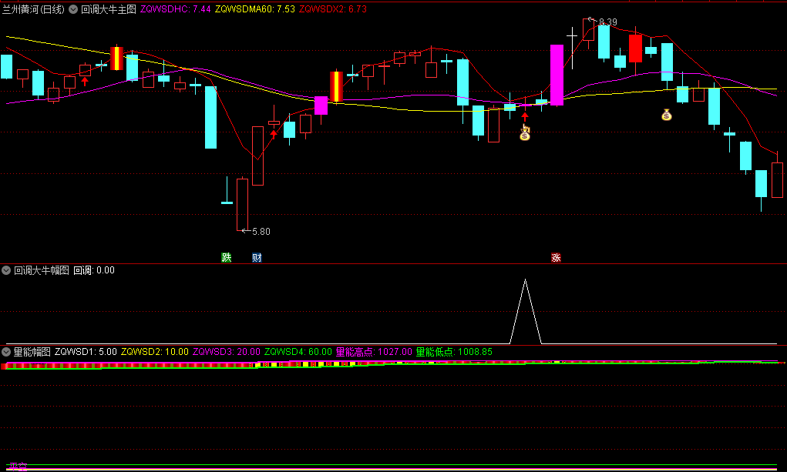Click the 量能高点 value label

click(x=374, y=352)
